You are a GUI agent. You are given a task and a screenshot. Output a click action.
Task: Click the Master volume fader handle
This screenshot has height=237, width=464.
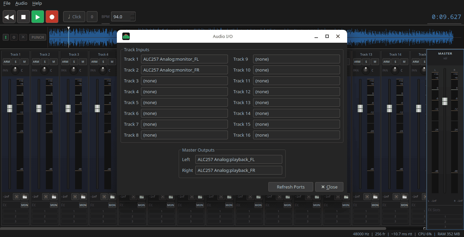[x=445, y=101]
